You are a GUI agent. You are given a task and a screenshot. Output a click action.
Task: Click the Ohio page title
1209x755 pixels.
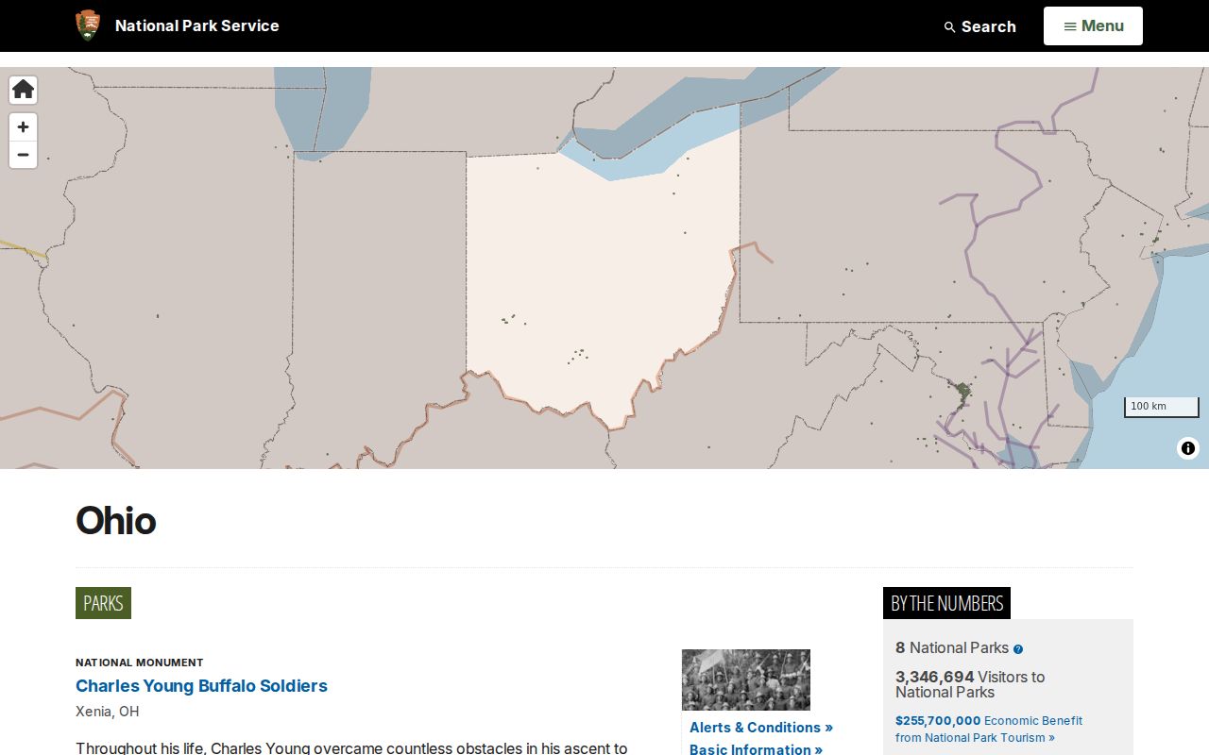(x=116, y=521)
